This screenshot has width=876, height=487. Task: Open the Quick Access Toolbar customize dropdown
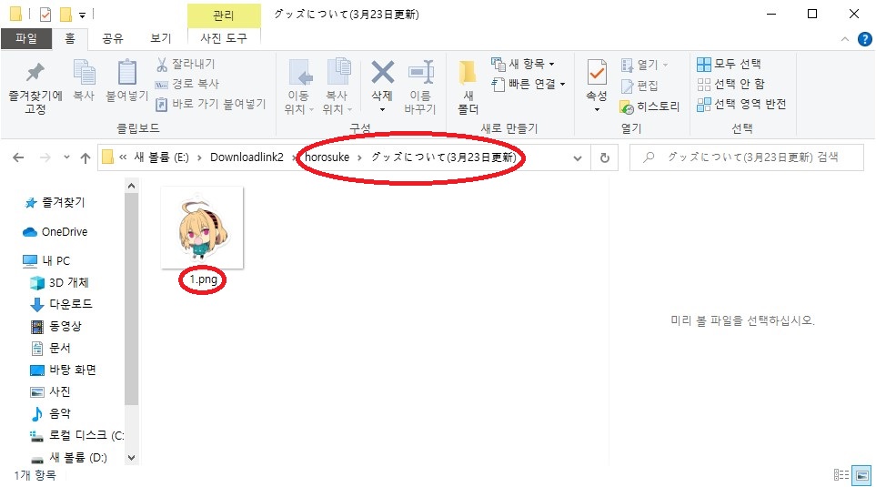tap(82, 15)
